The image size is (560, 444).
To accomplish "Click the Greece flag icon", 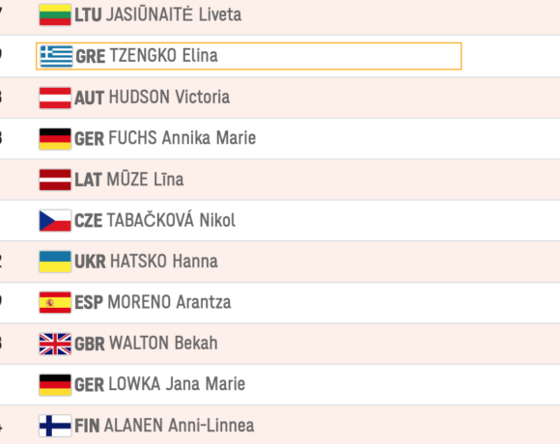I will tap(56, 56).
